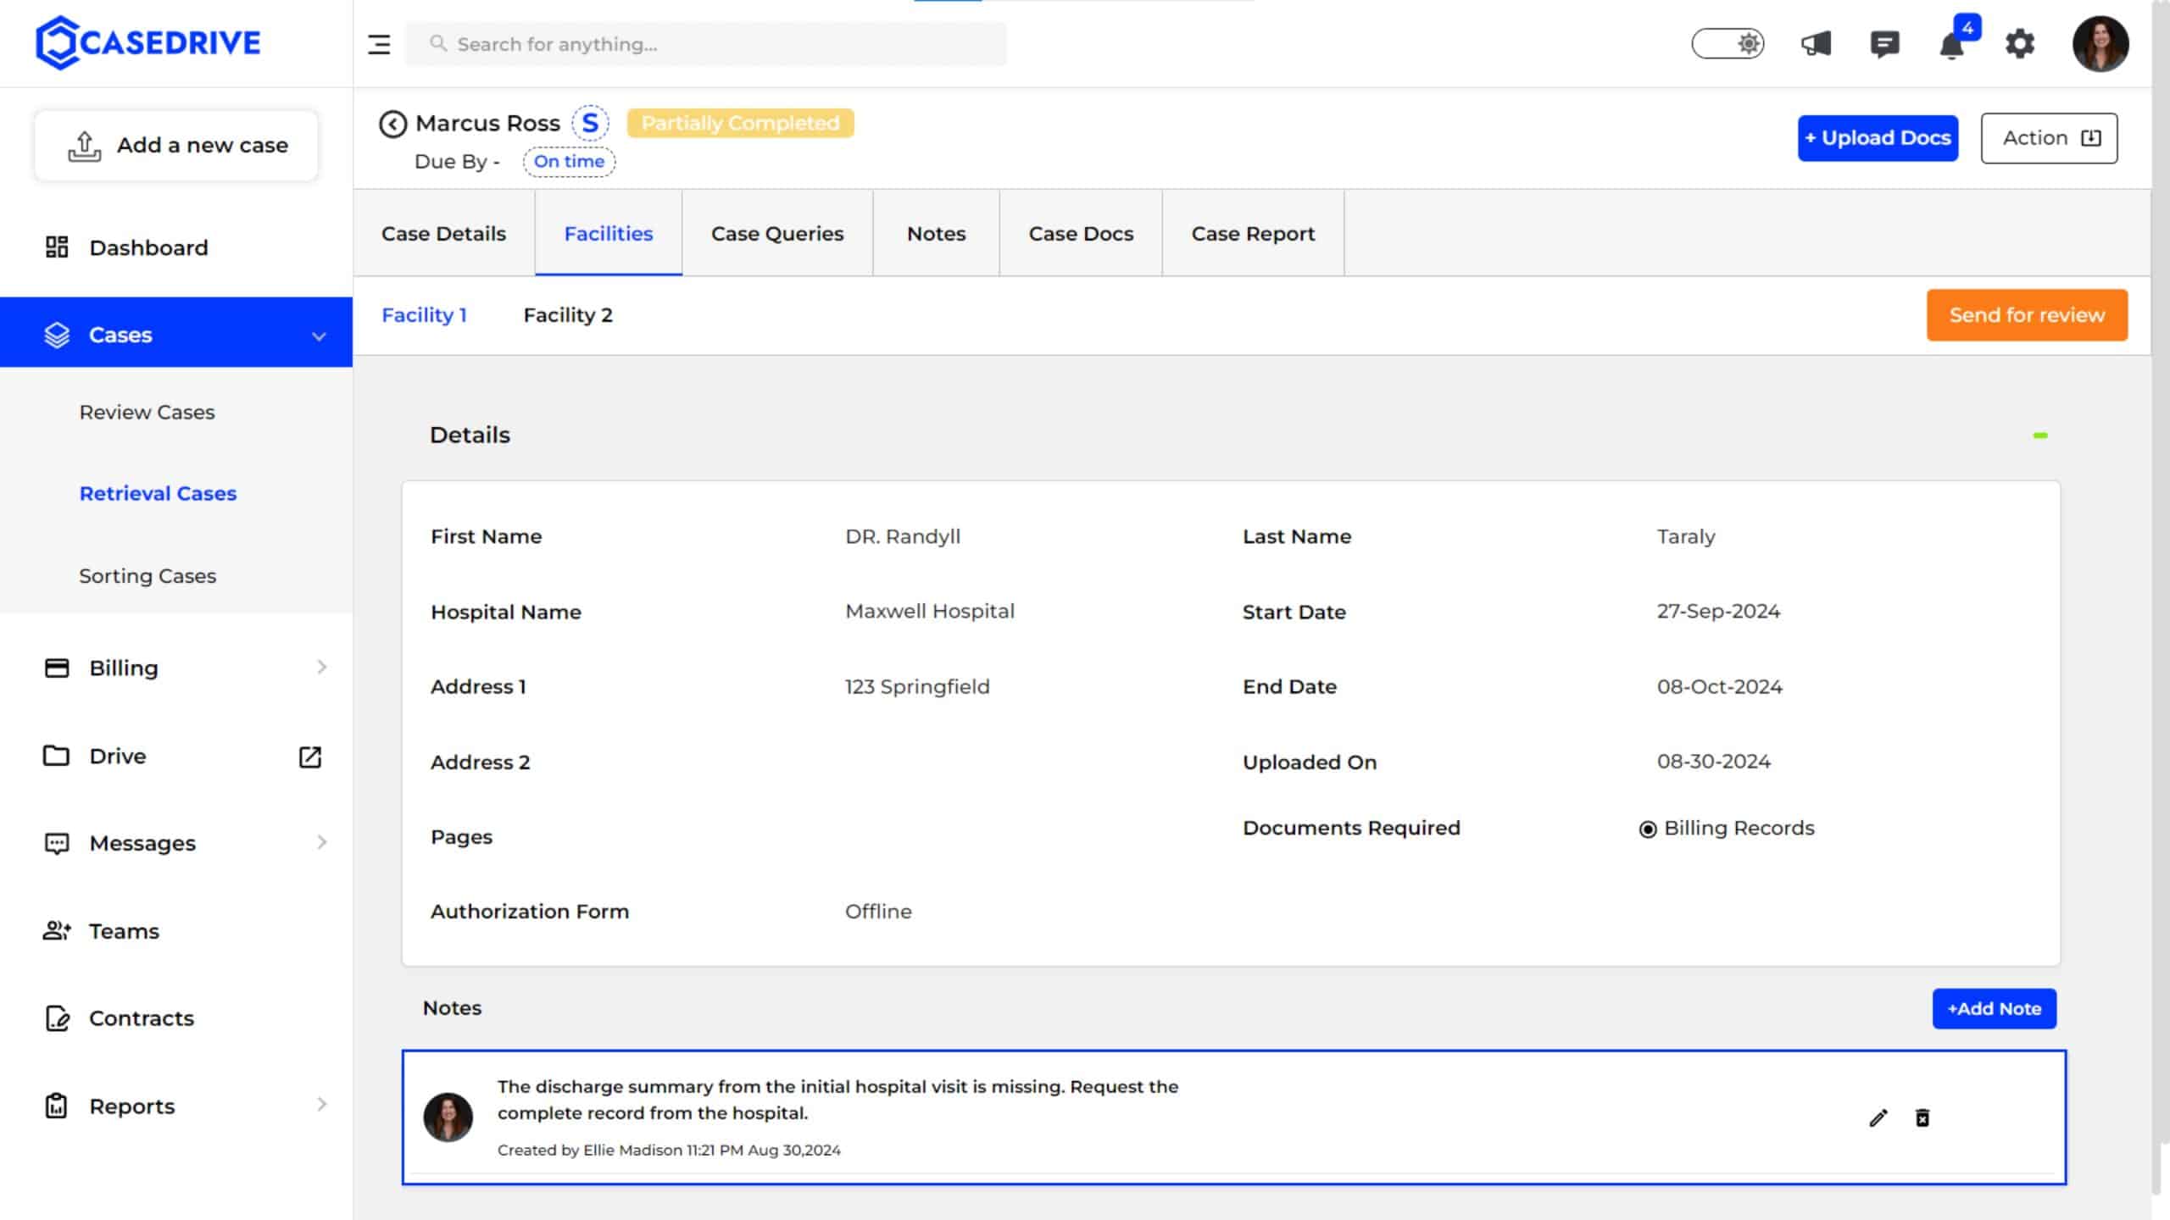
Task: Switch to Facility 2 sub-tab
Action: 568,315
